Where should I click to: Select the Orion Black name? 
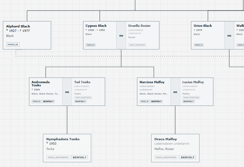(203, 26)
